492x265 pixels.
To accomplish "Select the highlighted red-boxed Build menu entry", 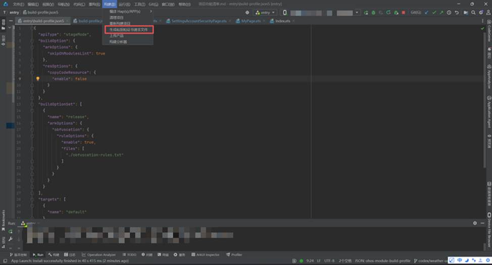I will (x=128, y=30).
